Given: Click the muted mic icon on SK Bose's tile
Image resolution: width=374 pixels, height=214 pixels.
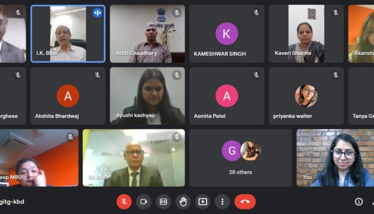Looking at the screenshot, I should click(177, 137).
